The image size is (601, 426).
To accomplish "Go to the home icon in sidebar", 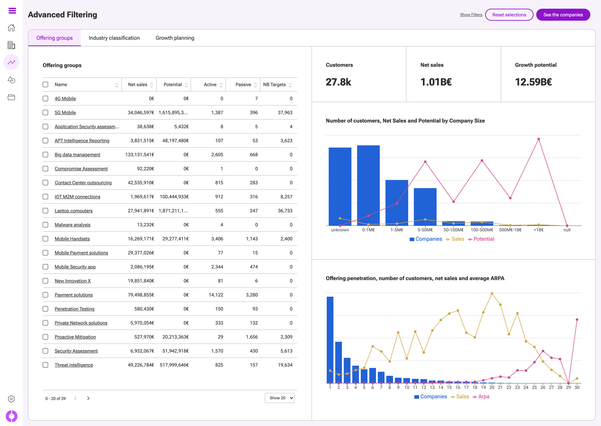I will [x=11, y=28].
